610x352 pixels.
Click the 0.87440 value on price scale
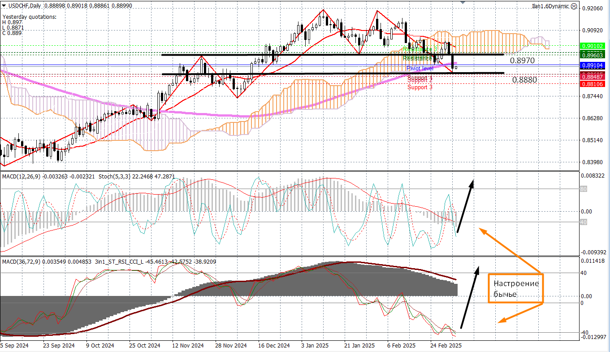[592, 96]
